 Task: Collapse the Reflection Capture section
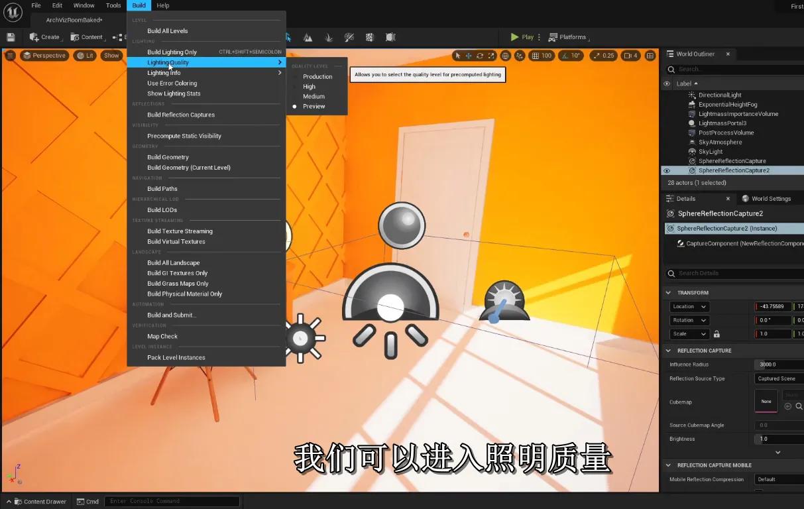pyautogui.click(x=668, y=351)
